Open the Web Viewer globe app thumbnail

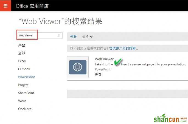pyautogui.click(x=78, y=67)
